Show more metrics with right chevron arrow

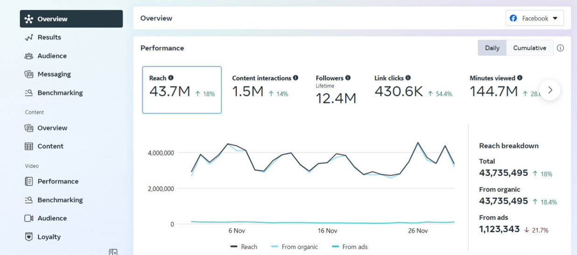[x=550, y=90]
